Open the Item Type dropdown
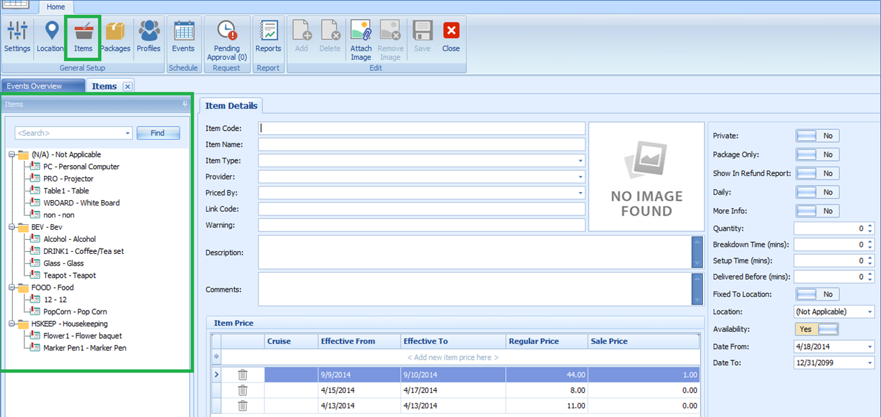881x417 pixels. tap(579, 160)
